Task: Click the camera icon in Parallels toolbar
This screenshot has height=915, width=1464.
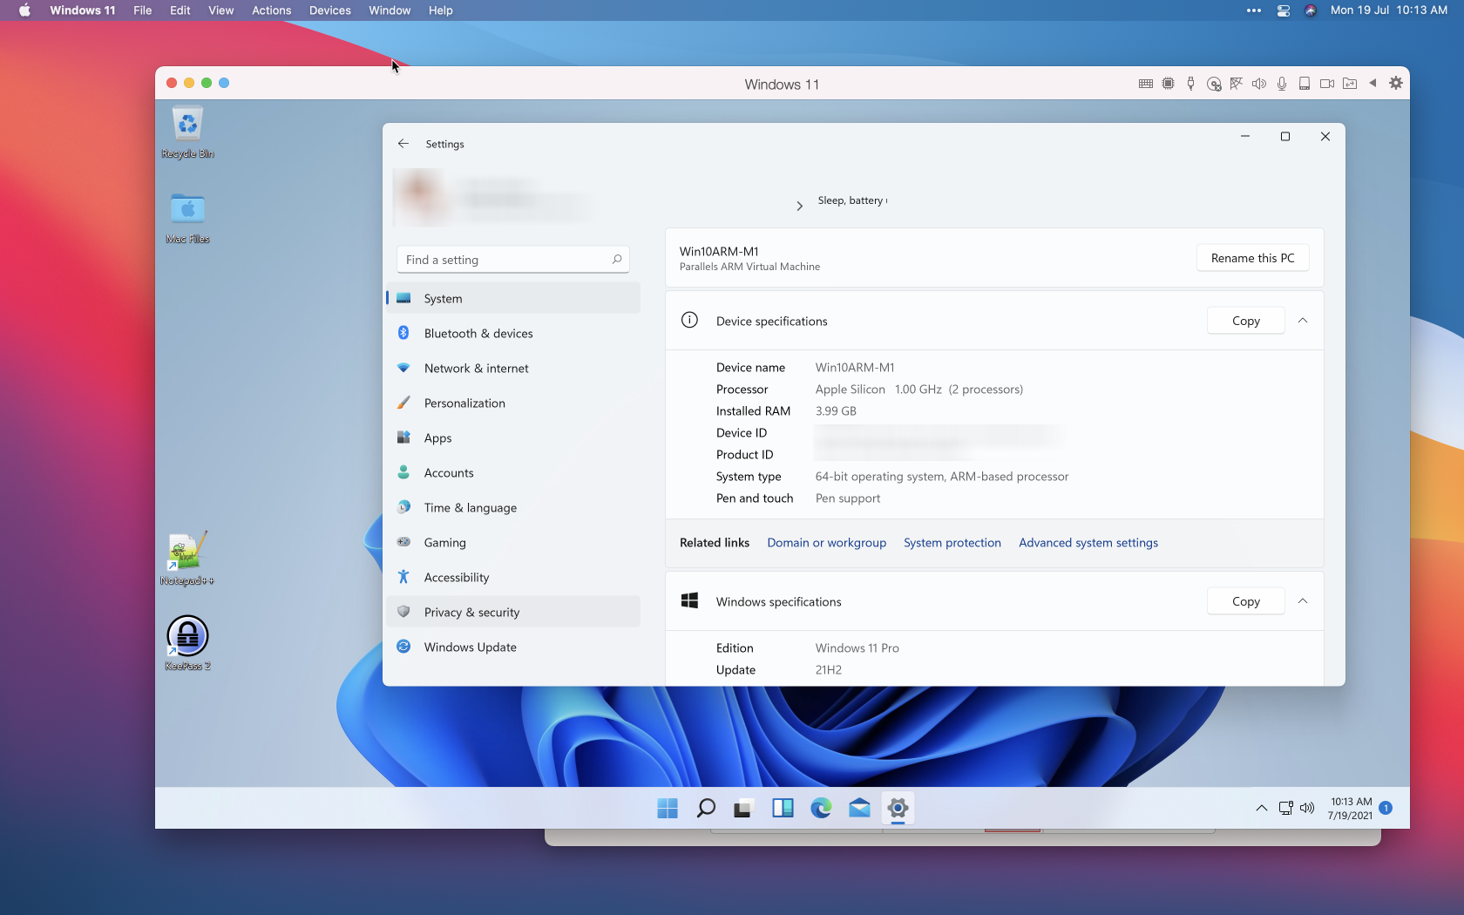Action: (x=1327, y=84)
